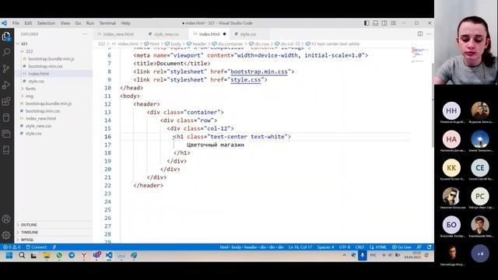Open WhatsApp from the taskbar
This screenshot has height=280, width=498.
[x=59, y=255]
